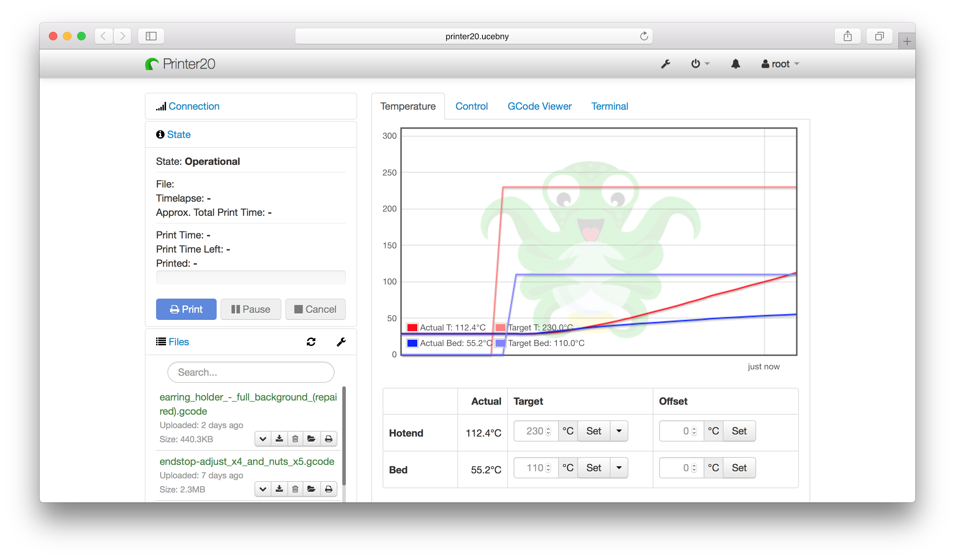The width and height of the screenshot is (955, 559).
Task: Switch to the GCode Viewer tab
Action: pos(539,106)
